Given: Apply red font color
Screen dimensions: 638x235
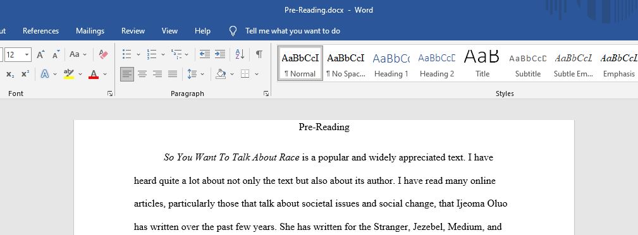Looking at the screenshot, I should pos(94,74).
